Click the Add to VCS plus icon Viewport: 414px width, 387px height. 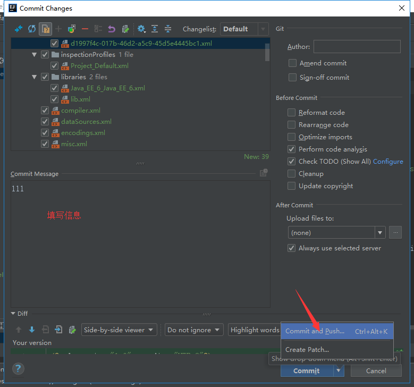pos(58,29)
